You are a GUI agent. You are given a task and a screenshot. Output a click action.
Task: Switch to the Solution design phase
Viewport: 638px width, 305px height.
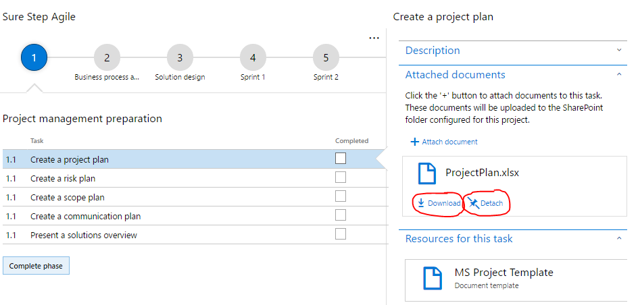(180, 58)
